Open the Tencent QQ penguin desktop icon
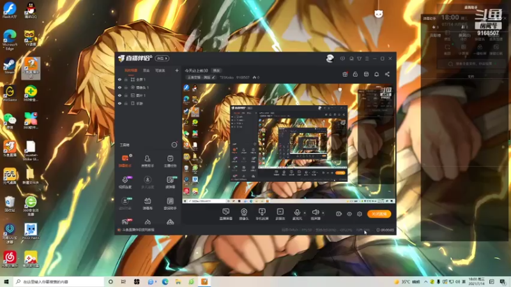The width and height of the screenshot is (511, 287). [x=31, y=10]
